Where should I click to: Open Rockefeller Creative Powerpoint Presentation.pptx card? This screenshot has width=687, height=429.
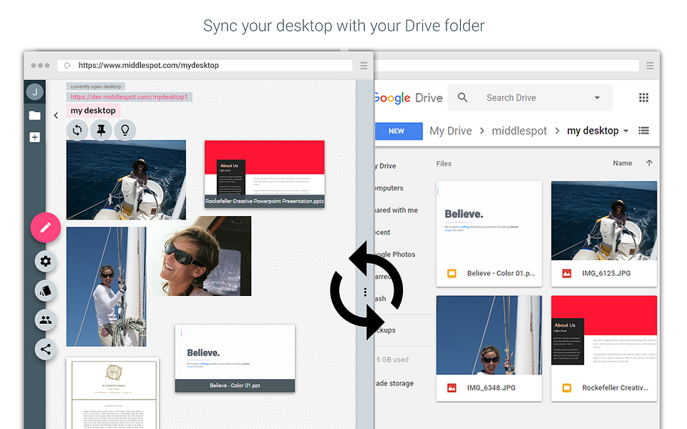point(265,174)
